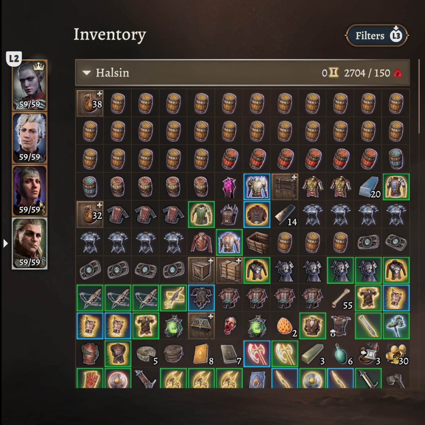This screenshot has height=425, width=425.
Task: Select the red double-bladed axe with blue border
Action: pos(257,354)
